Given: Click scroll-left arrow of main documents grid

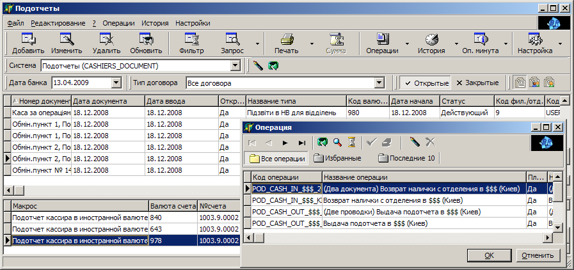Looking at the screenshot, I should pyautogui.click(x=8, y=190).
